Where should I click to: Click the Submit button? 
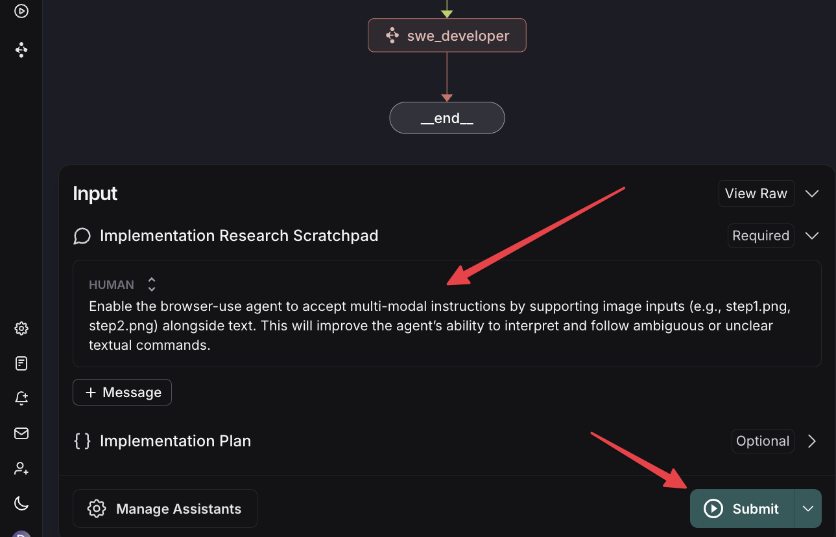point(743,508)
